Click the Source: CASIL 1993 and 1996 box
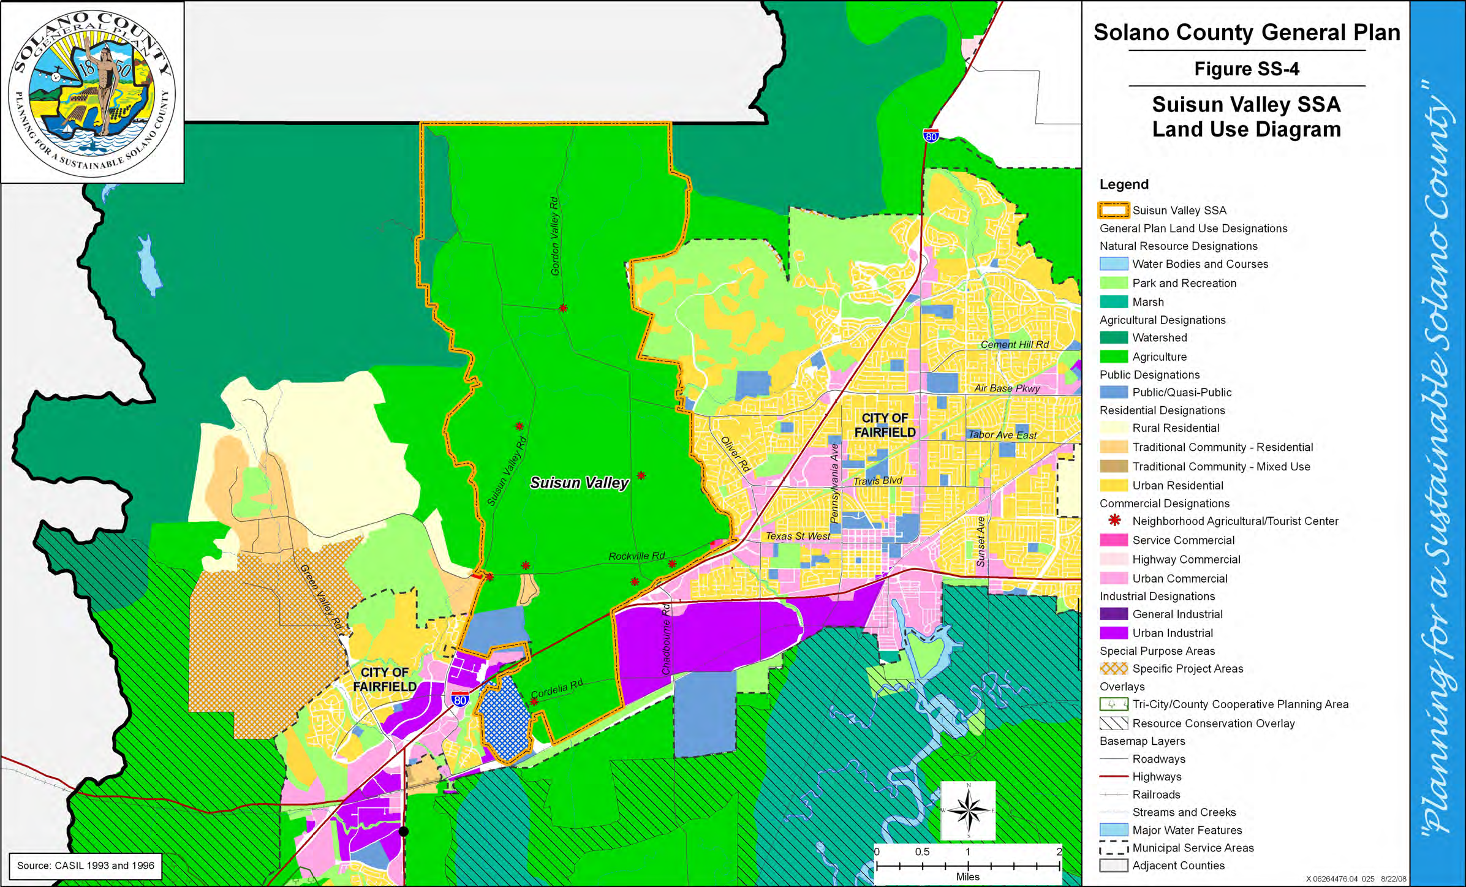The image size is (1466, 887). point(86,866)
